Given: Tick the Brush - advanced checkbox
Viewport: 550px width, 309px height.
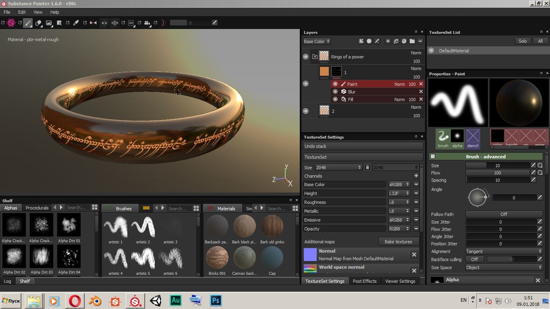Looking at the screenshot, I should [433, 156].
